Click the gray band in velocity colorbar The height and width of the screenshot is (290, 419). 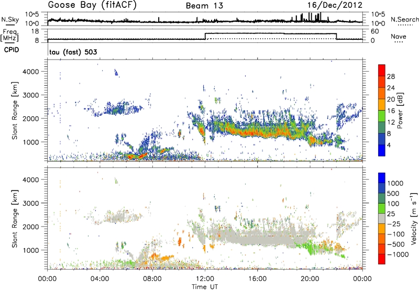pos(382,218)
